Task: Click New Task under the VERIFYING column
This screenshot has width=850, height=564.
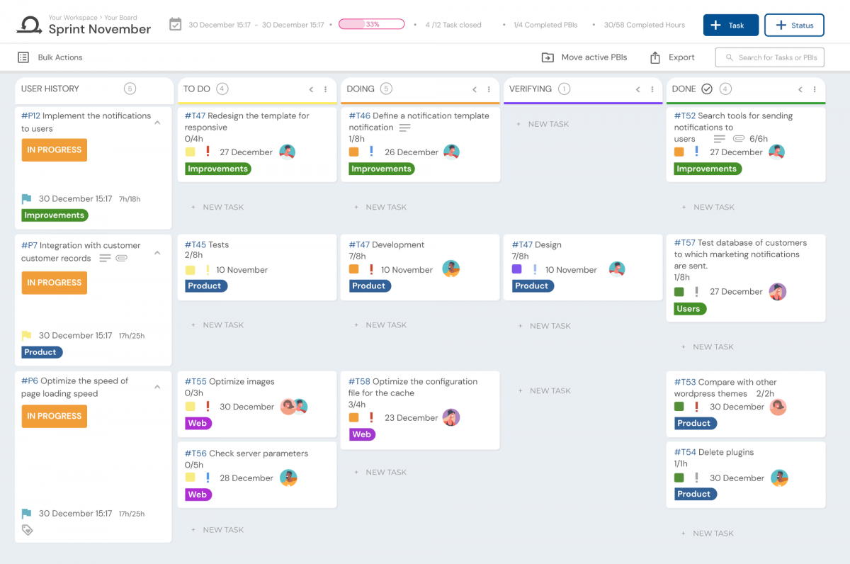Action: click(544, 123)
